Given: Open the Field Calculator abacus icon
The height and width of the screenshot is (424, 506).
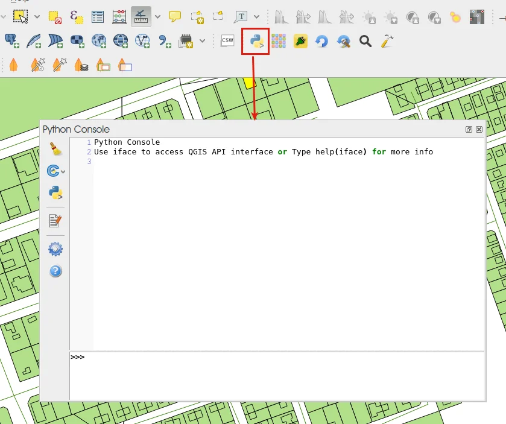Looking at the screenshot, I should point(119,17).
